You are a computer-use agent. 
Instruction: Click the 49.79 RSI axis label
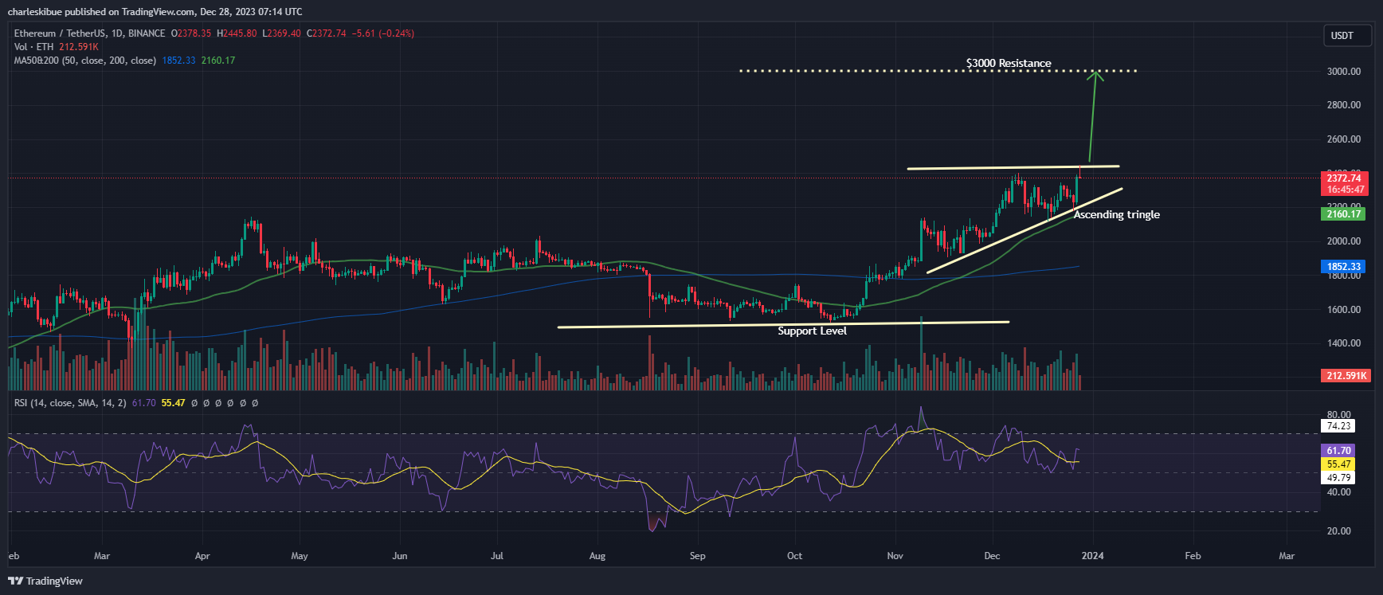click(x=1338, y=478)
